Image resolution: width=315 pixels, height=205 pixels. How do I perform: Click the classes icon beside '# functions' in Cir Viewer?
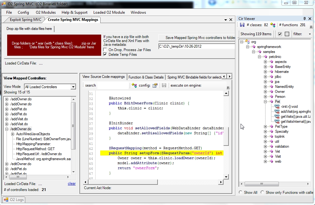click(273, 25)
